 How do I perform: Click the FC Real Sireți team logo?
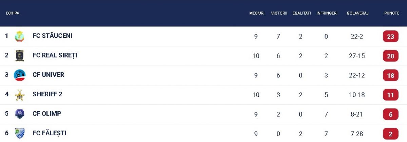[20, 55]
